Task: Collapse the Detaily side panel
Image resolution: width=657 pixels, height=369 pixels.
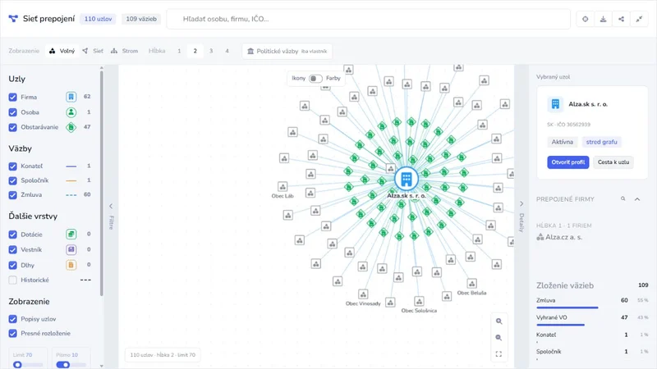Action: (521, 203)
